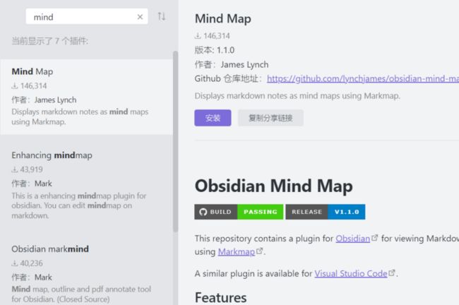
Task: Install the Mind Map plugin
Action: [213, 118]
